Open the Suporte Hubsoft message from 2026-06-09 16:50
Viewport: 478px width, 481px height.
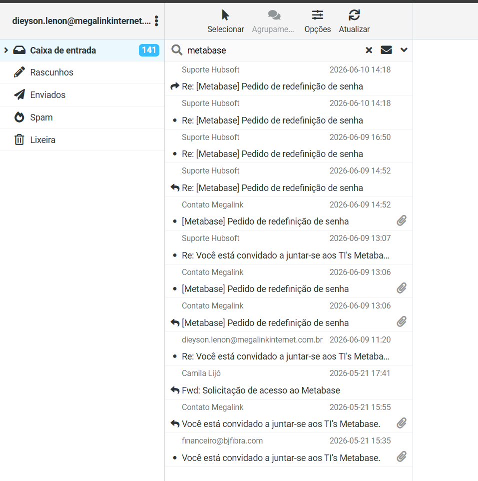click(289, 146)
